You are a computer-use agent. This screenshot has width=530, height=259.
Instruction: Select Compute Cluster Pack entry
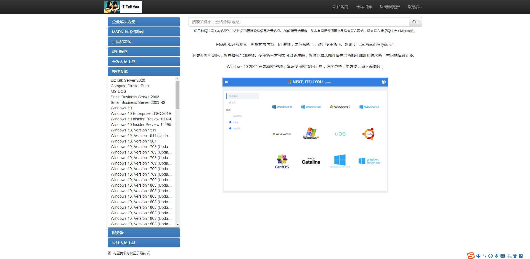[130, 86]
